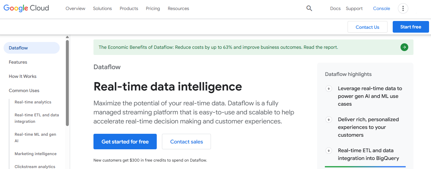This screenshot has width=431, height=169.
Task: Expand 'Real-time ETL and data integration' arrow
Action: (x=328, y=151)
